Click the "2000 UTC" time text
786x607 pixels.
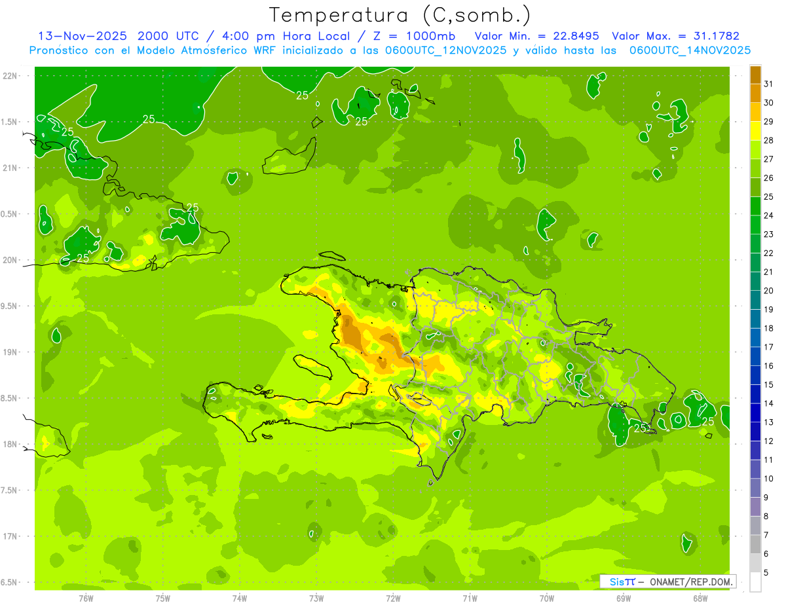[x=168, y=36]
